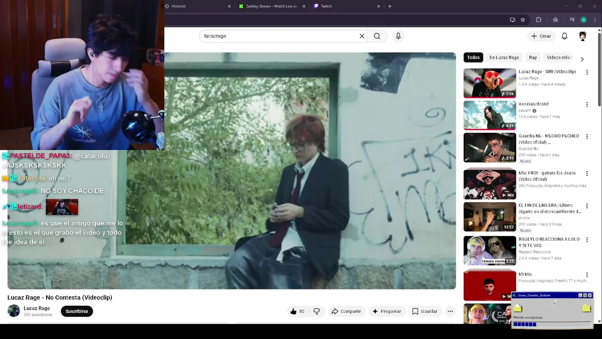
Task: Open the Mi Mix playlist title
Action: click(x=525, y=274)
